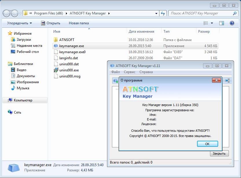Maximize the Explorer window

[224, 5]
